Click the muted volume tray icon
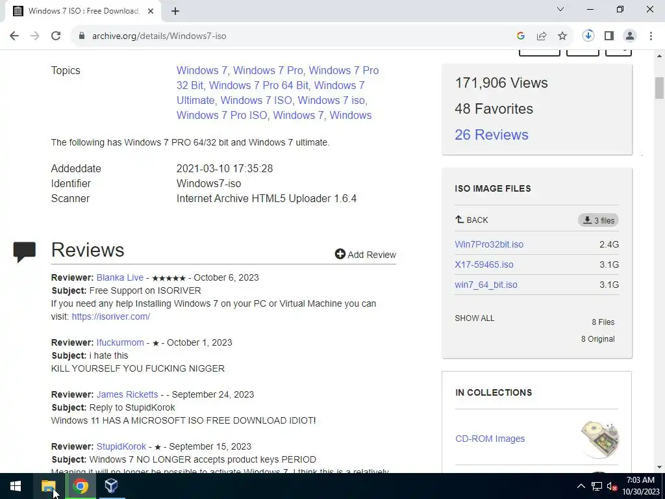 click(x=612, y=486)
